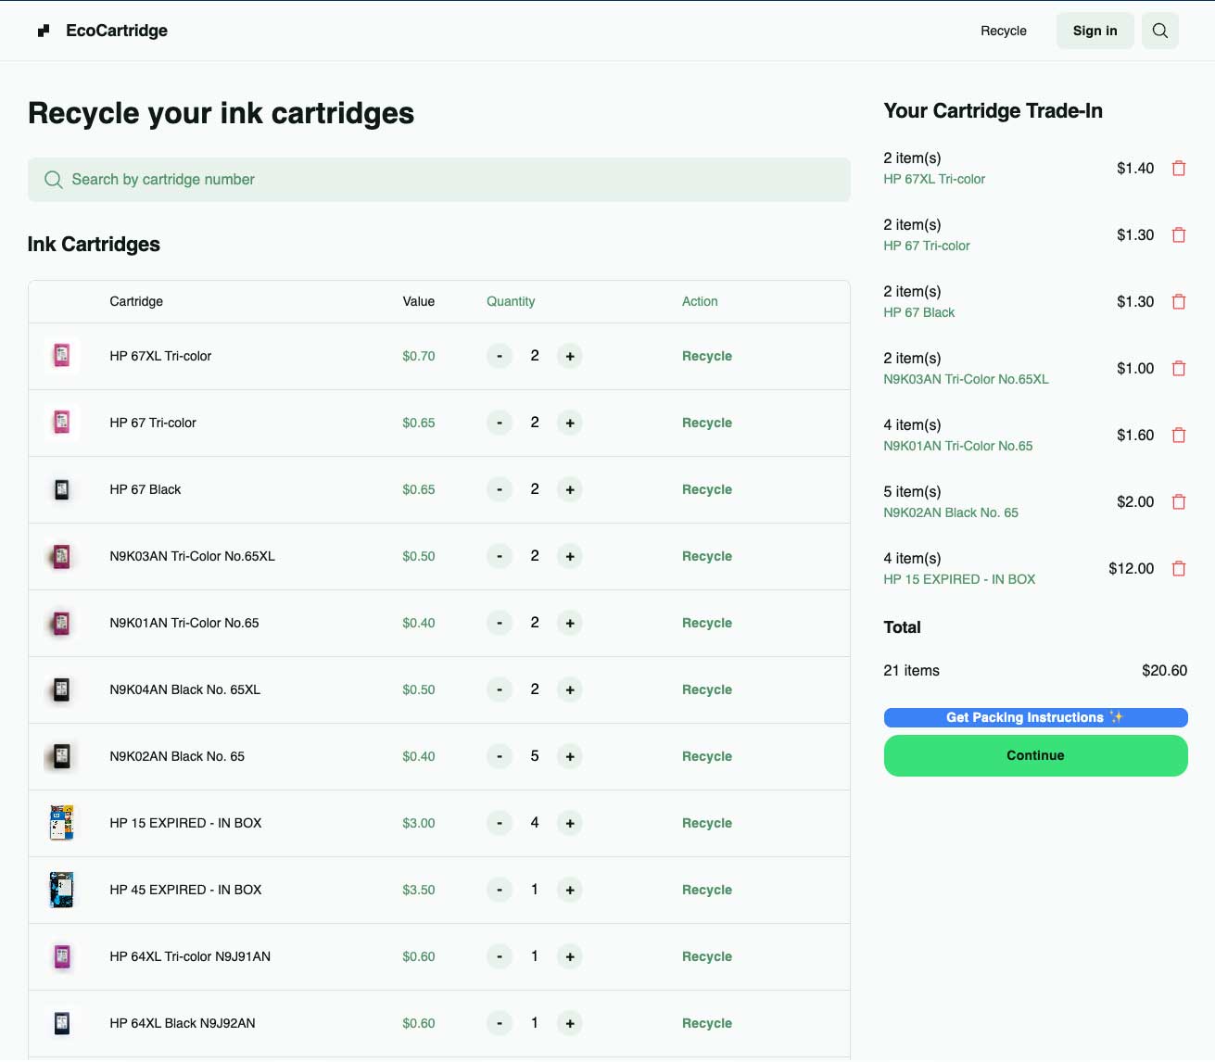Screen dimensions: 1215x1062
Task: Delete HP 67XL Tri-color from trade-in
Action: [1179, 169]
